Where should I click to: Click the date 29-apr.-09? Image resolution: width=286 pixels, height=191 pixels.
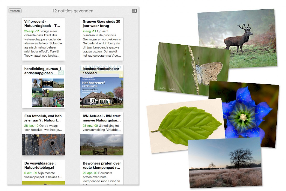pos(90,173)
